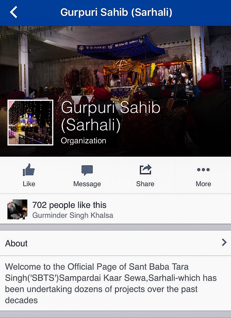Viewport: 231px width, 318px height.
Task: Click the Message text label
Action: pyautogui.click(x=87, y=184)
